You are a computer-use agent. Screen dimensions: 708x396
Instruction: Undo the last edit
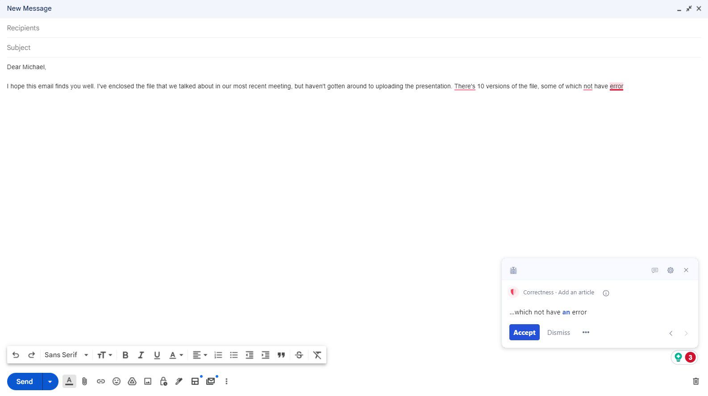pos(16,355)
